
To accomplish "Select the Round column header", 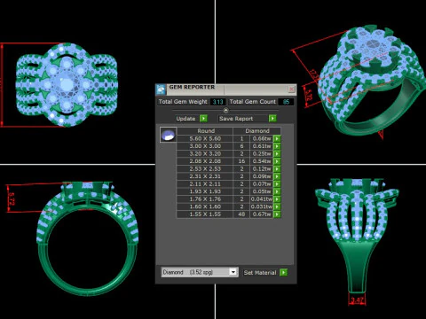I will 205,131.
